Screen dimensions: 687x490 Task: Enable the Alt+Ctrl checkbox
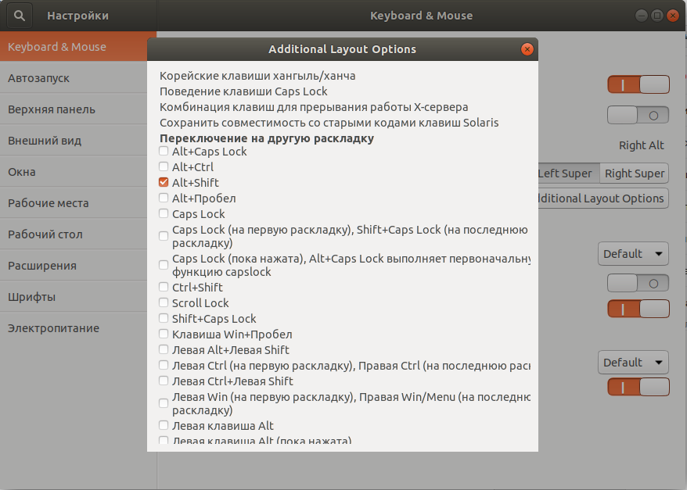click(164, 166)
